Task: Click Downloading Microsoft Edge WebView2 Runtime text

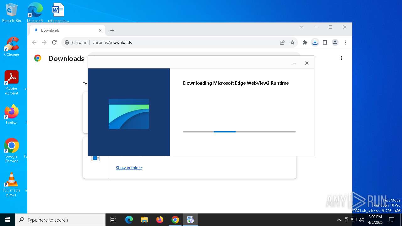Action: point(236,83)
